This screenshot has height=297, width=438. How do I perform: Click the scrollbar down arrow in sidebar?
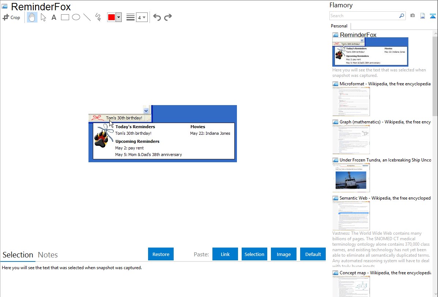tap(435, 294)
